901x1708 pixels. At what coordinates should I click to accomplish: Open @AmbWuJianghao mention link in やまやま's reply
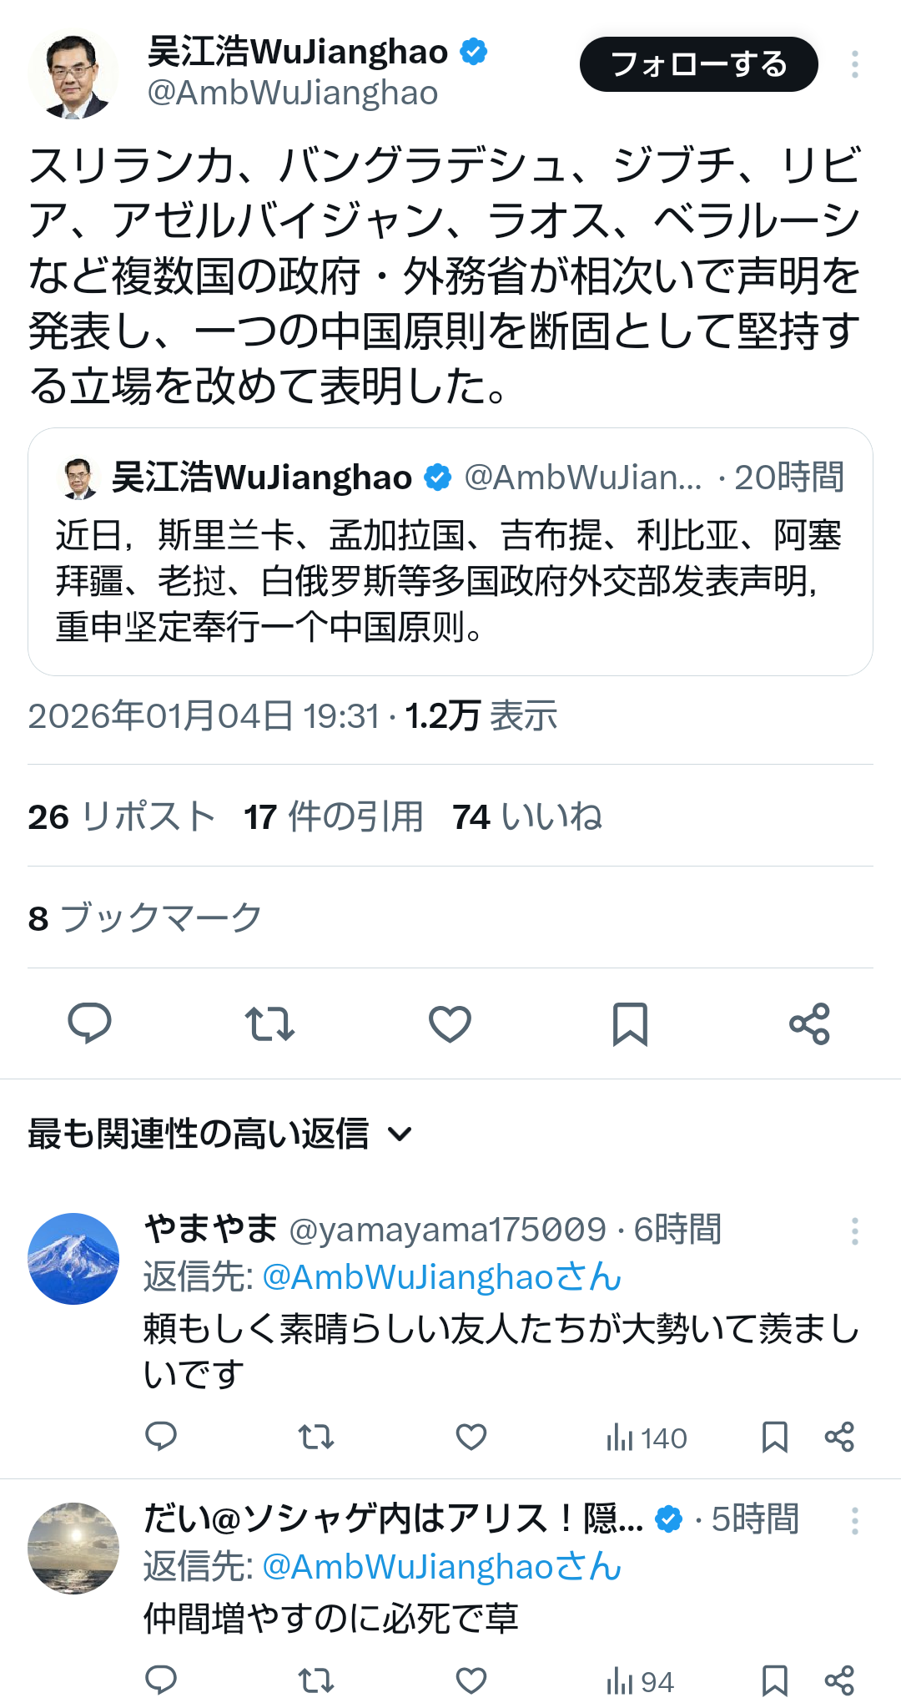(442, 1277)
